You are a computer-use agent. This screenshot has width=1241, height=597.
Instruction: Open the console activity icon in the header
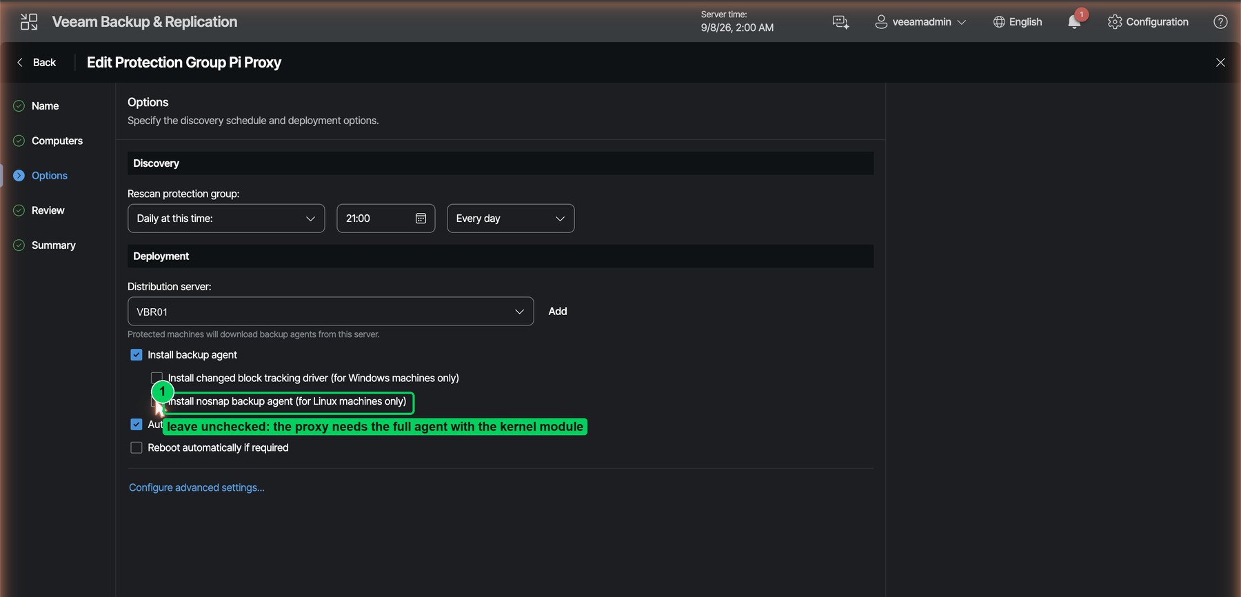click(x=840, y=22)
